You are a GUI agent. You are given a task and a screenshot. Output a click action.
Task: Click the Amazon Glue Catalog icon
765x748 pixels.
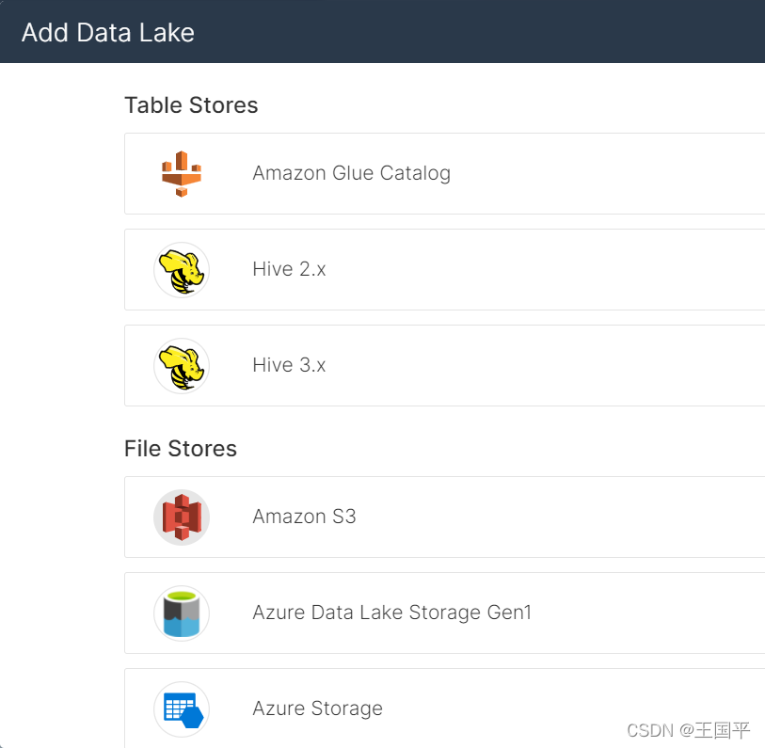(x=182, y=173)
